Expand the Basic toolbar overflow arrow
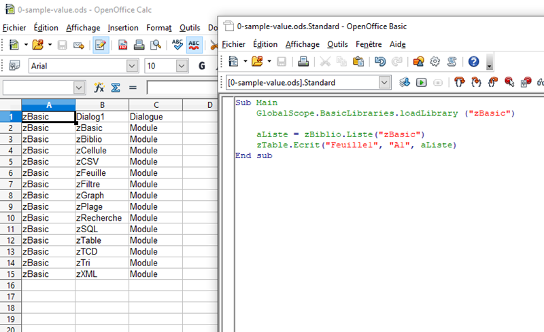Screen dimensions: 544x332 489,62
